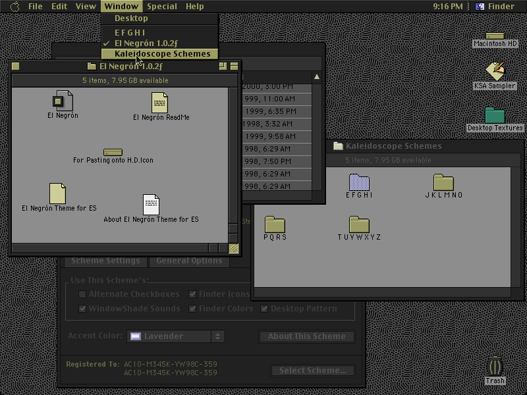Click the El Negrón window vertical scrollbar track
This screenshot has height=395, width=527.
tap(233, 155)
